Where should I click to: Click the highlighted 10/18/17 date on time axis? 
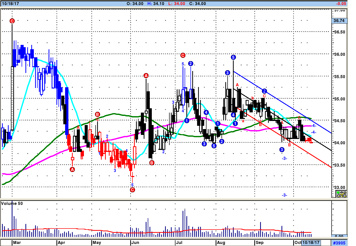[311, 242]
